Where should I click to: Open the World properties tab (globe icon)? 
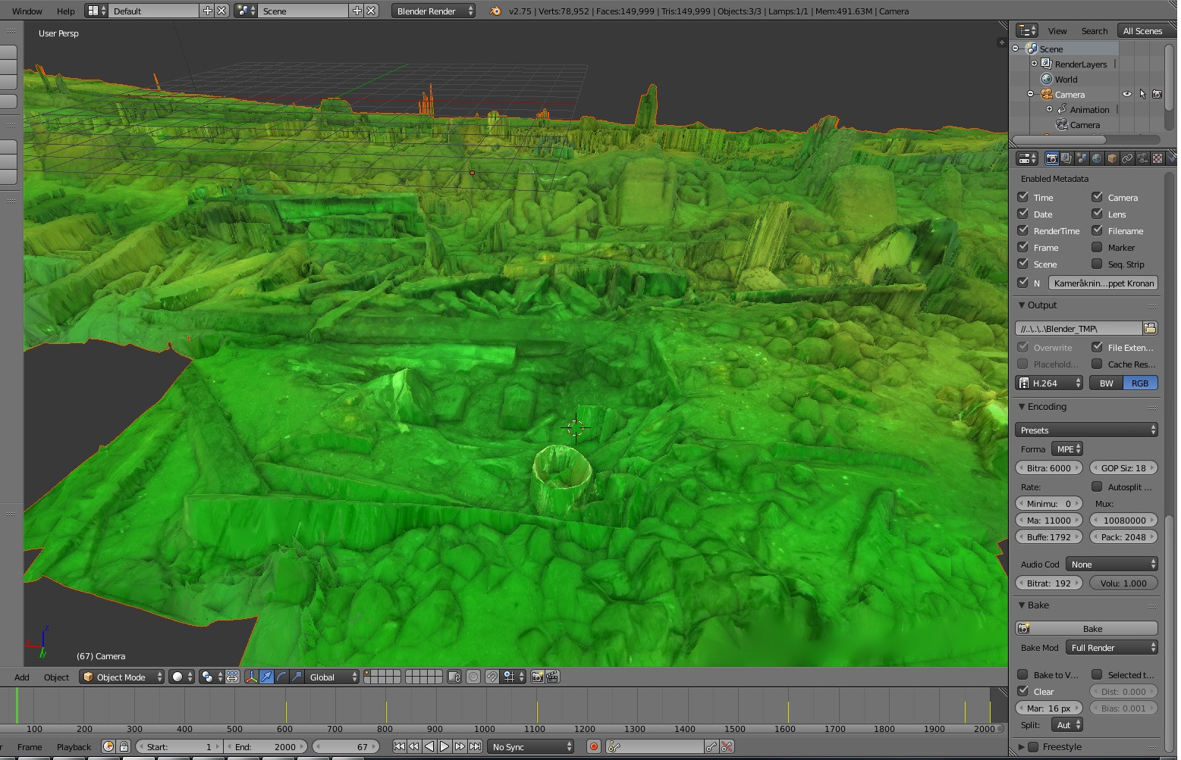1097,158
